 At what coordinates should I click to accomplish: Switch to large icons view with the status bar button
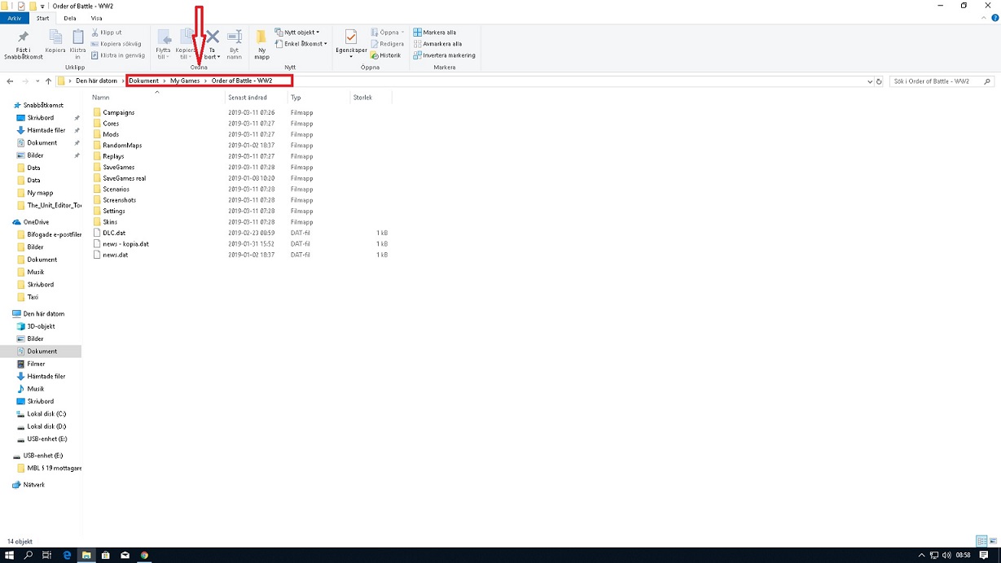click(x=993, y=541)
